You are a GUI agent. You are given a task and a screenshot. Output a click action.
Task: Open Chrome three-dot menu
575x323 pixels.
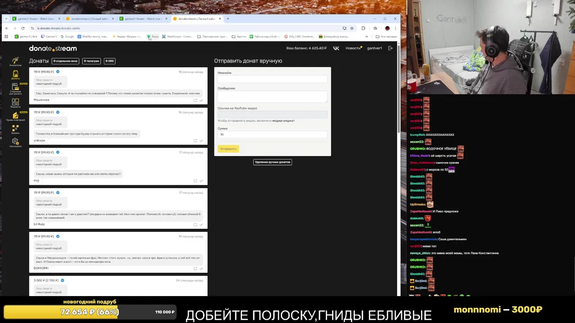point(395,28)
